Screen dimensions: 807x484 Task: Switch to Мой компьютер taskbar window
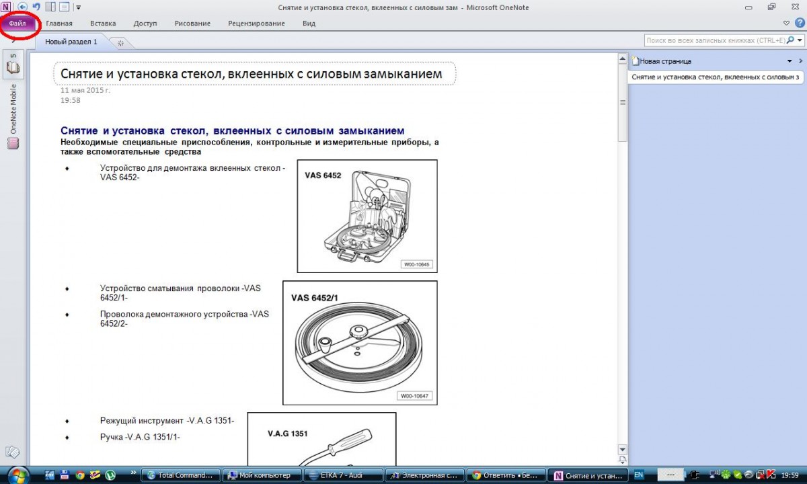coord(262,475)
